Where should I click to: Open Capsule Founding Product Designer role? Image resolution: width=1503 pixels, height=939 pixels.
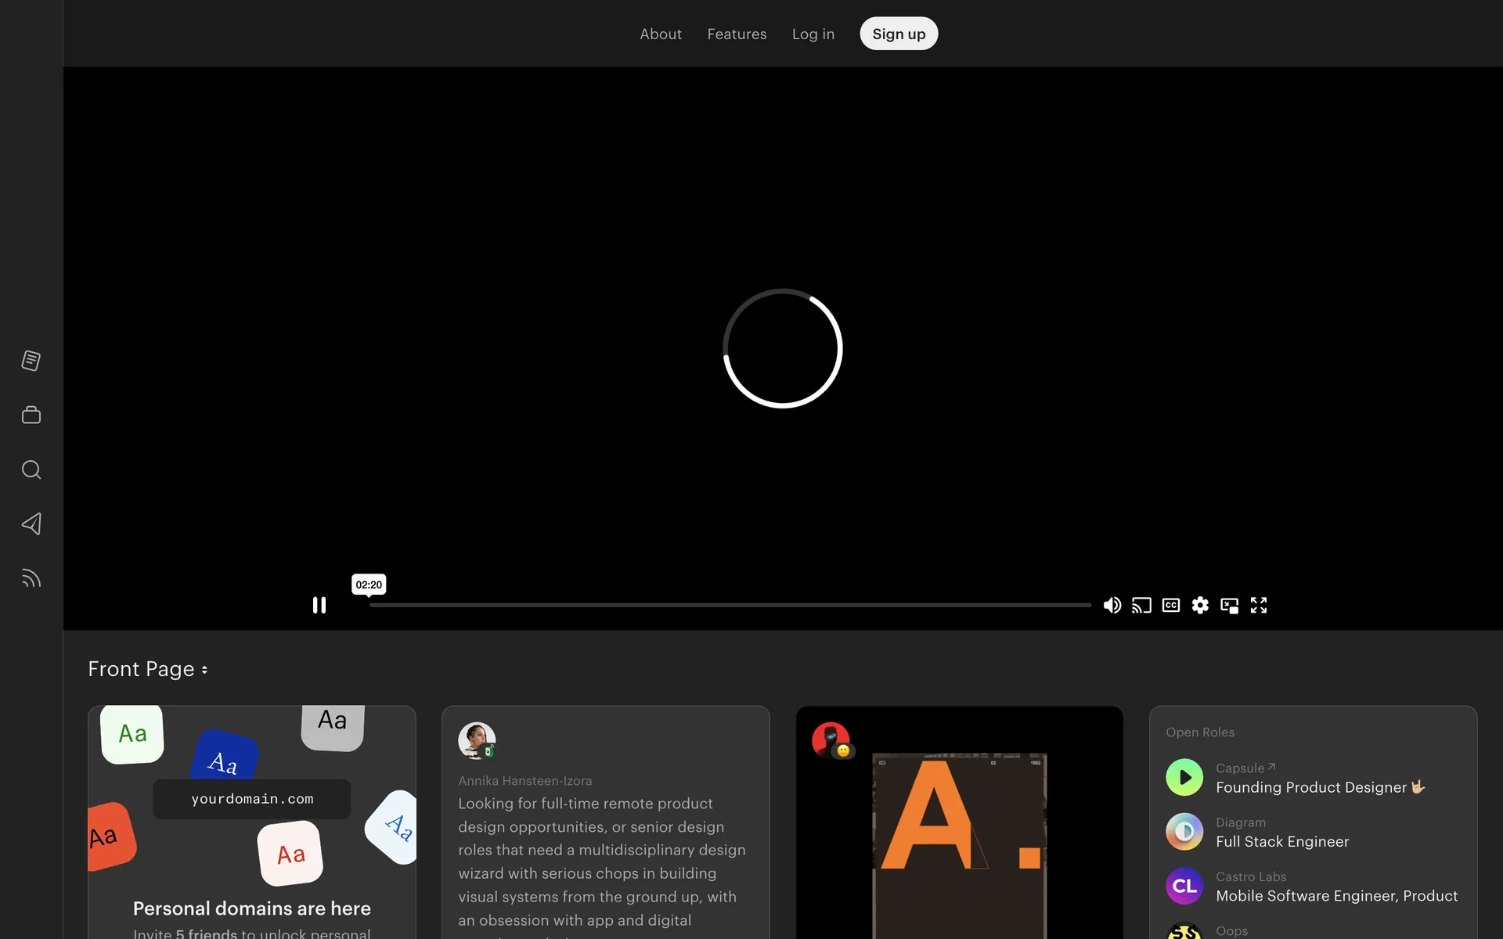point(1310,787)
